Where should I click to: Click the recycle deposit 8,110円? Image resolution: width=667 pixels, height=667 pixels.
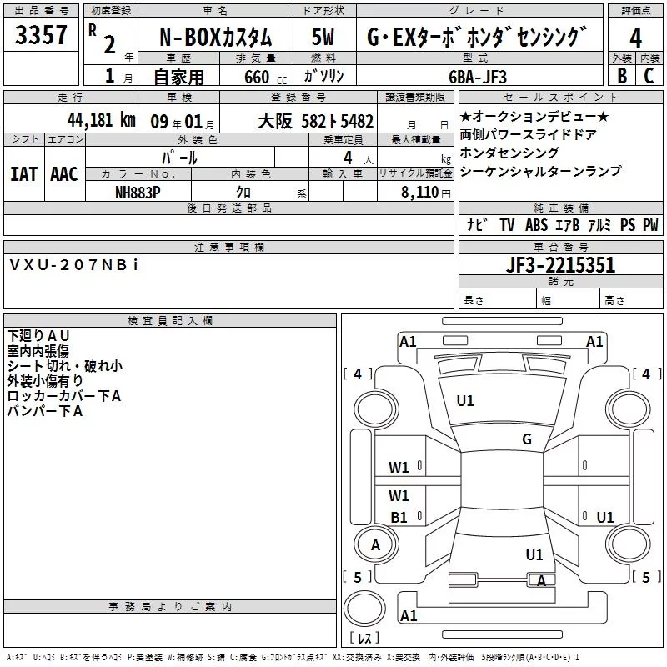pos(426,193)
